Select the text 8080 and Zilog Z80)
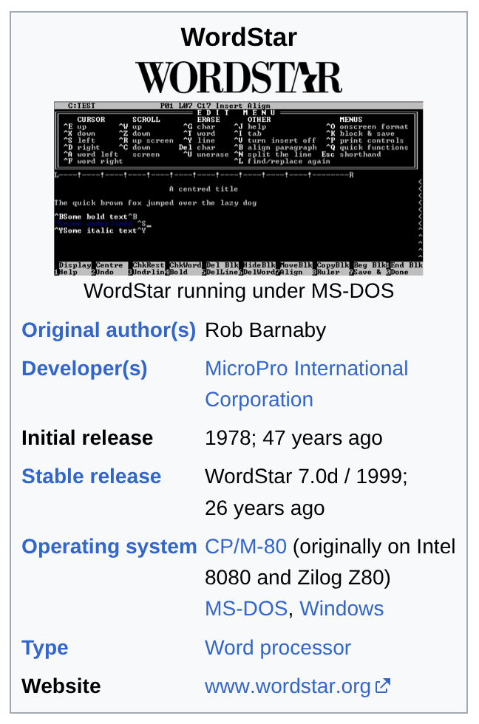 tap(298, 578)
